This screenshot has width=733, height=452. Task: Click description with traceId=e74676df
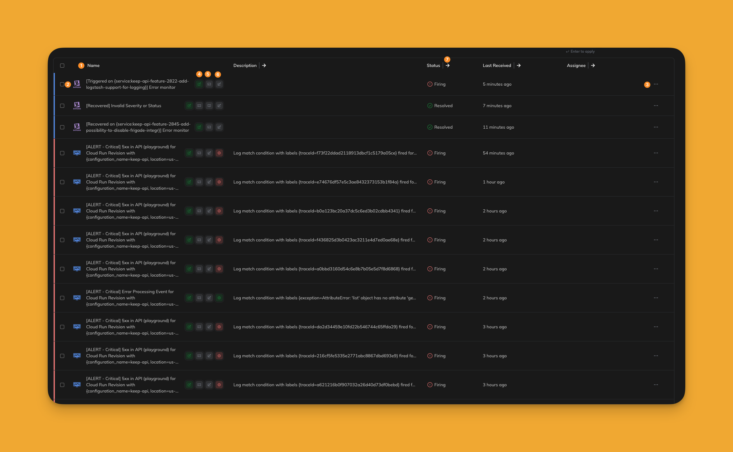[x=325, y=182]
